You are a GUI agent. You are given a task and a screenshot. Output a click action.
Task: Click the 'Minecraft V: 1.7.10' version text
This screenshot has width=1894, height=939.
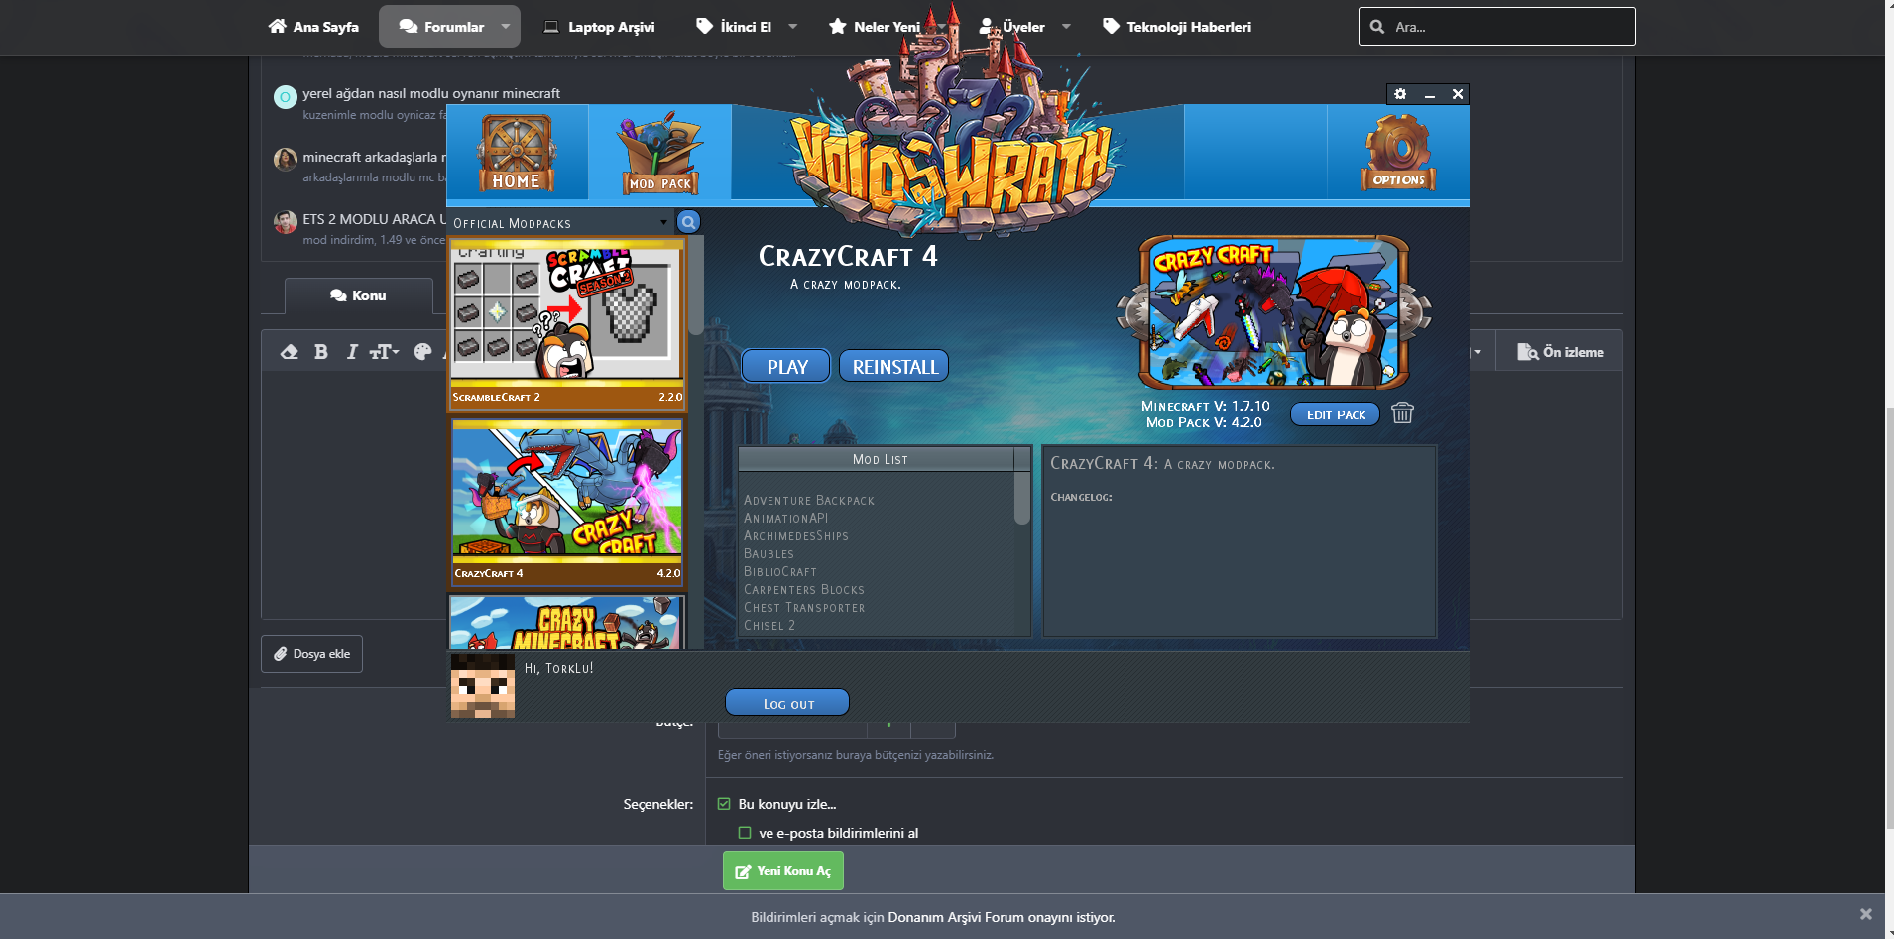coord(1205,406)
